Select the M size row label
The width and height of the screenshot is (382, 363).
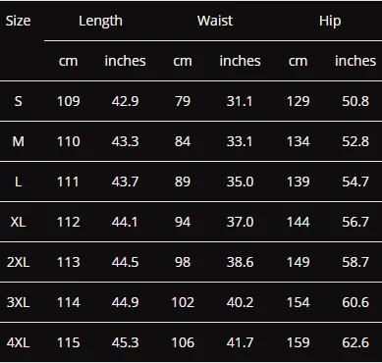coord(19,141)
